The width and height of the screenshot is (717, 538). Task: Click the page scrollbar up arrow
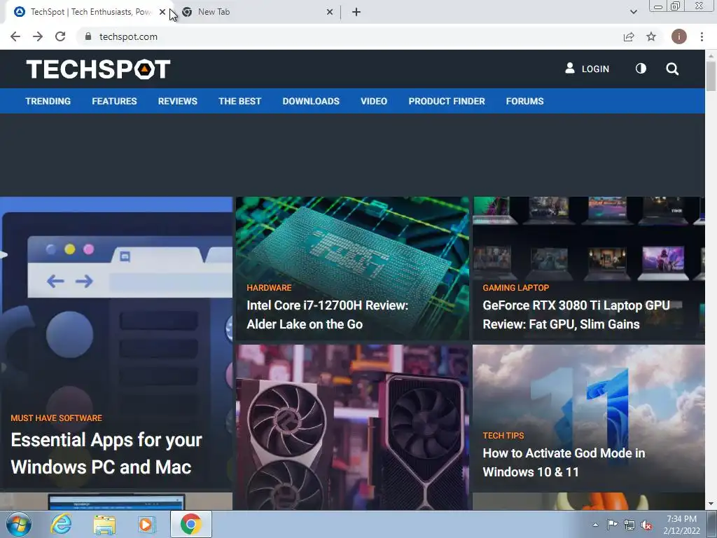pos(711,56)
